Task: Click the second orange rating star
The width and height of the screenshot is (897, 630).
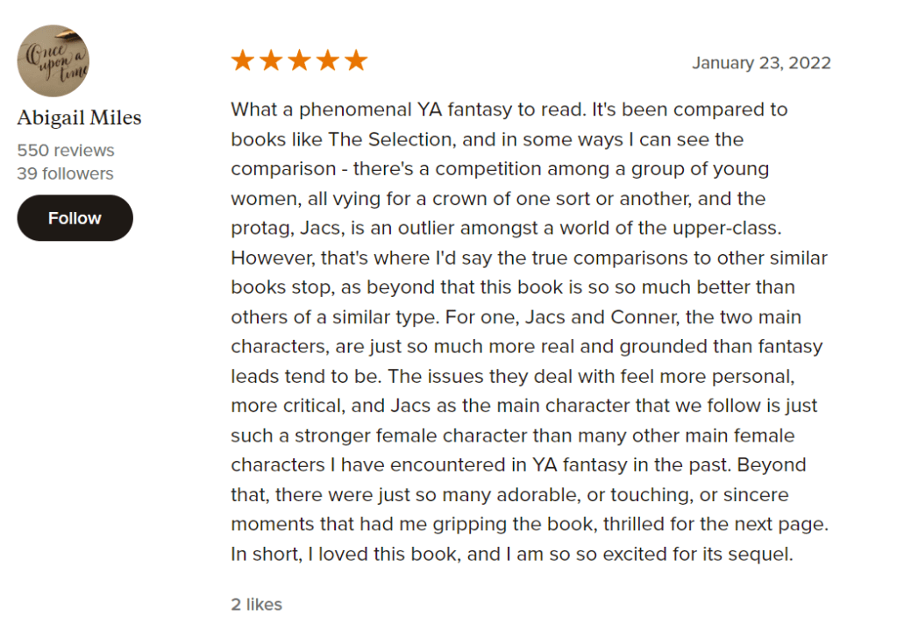Action: click(271, 60)
